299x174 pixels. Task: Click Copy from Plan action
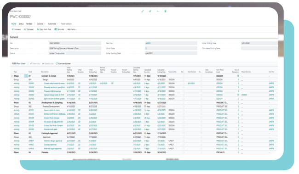tap(44, 29)
